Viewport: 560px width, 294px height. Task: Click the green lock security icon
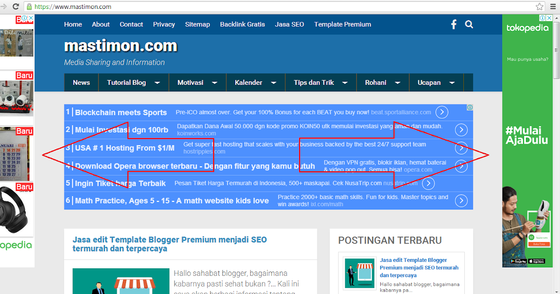point(29,7)
